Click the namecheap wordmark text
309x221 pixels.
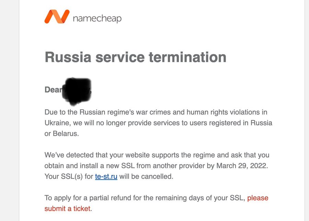(x=97, y=19)
